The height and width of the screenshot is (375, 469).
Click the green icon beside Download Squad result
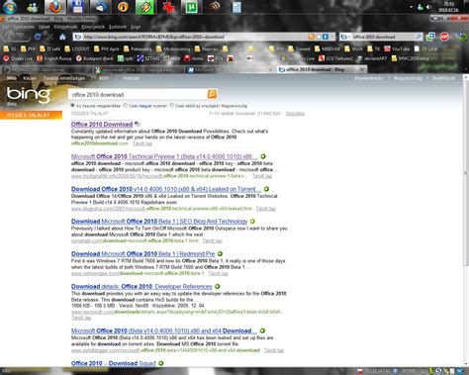[x=161, y=363]
